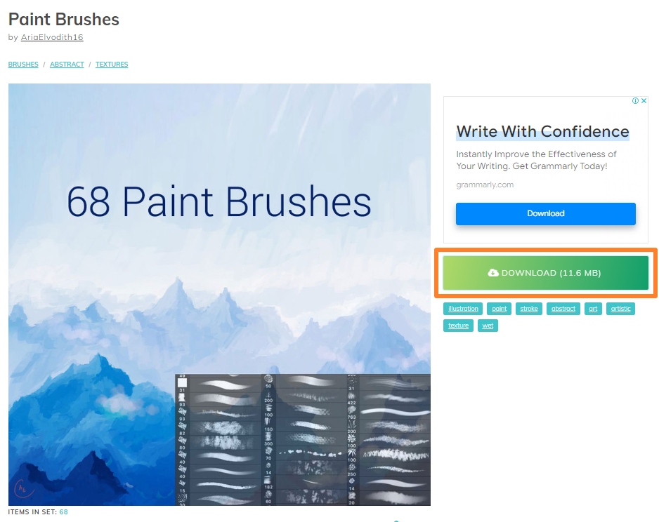Open the artistic tag
Viewport: 659px width, 522px height.
(x=620, y=309)
